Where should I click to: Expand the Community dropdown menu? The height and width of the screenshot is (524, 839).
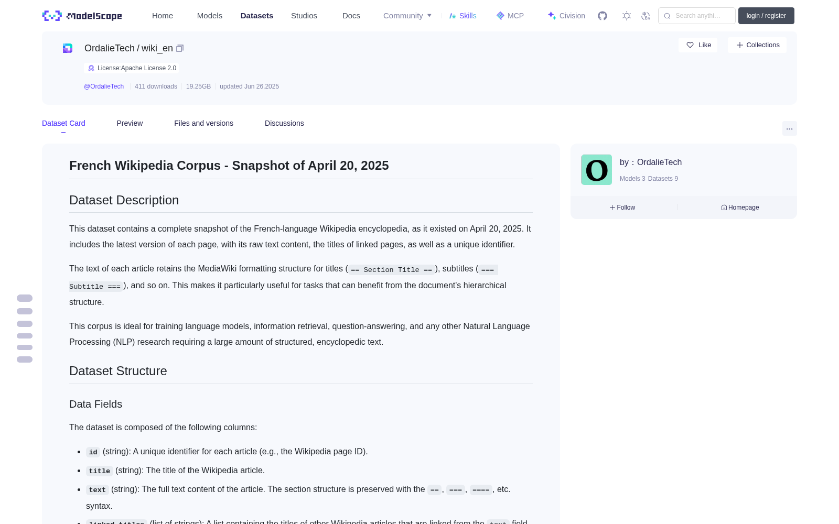[407, 16]
